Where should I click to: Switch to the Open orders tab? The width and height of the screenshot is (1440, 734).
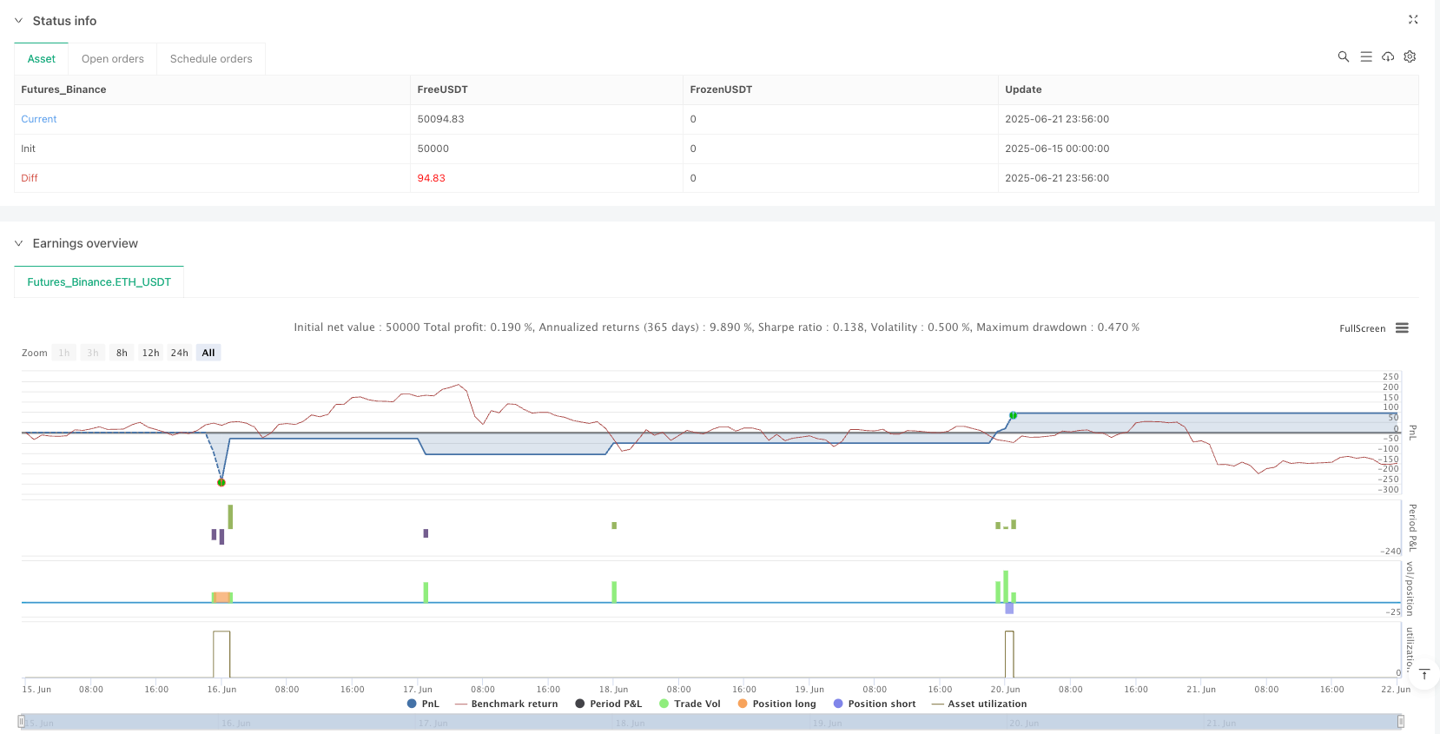click(113, 59)
